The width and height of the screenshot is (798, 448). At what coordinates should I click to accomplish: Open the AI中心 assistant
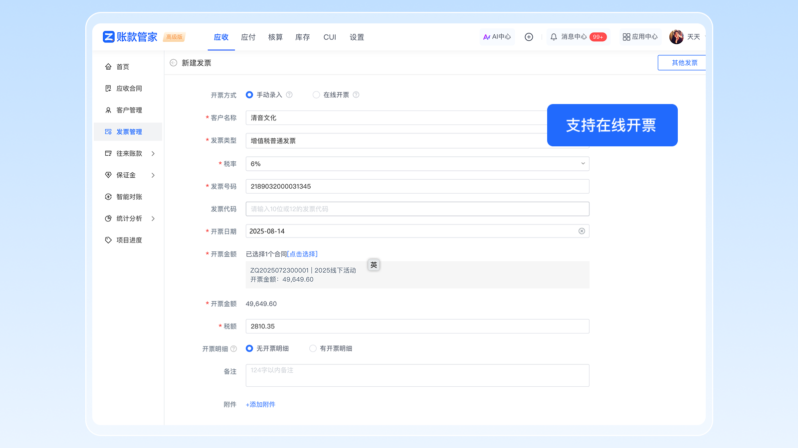tap(497, 37)
